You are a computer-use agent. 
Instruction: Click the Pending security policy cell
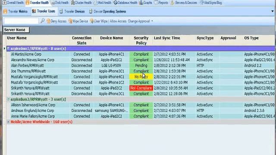[x=141, y=65]
